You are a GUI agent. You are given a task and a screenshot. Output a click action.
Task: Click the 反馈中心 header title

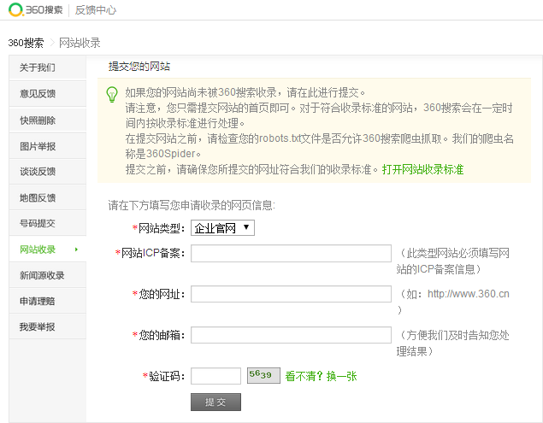(96, 10)
